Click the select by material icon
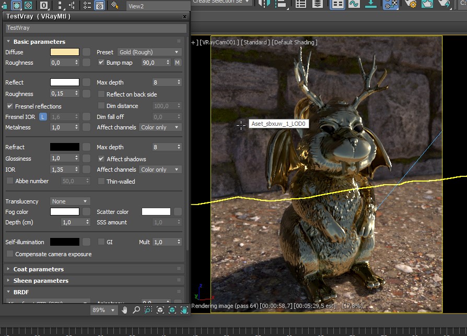This screenshot has width=467, height=336. tap(115, 5)
